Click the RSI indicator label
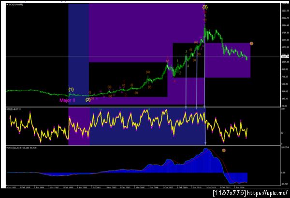 click(x=14, y=109)
